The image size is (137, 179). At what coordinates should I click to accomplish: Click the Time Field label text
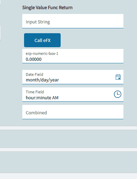coord(35,92)
